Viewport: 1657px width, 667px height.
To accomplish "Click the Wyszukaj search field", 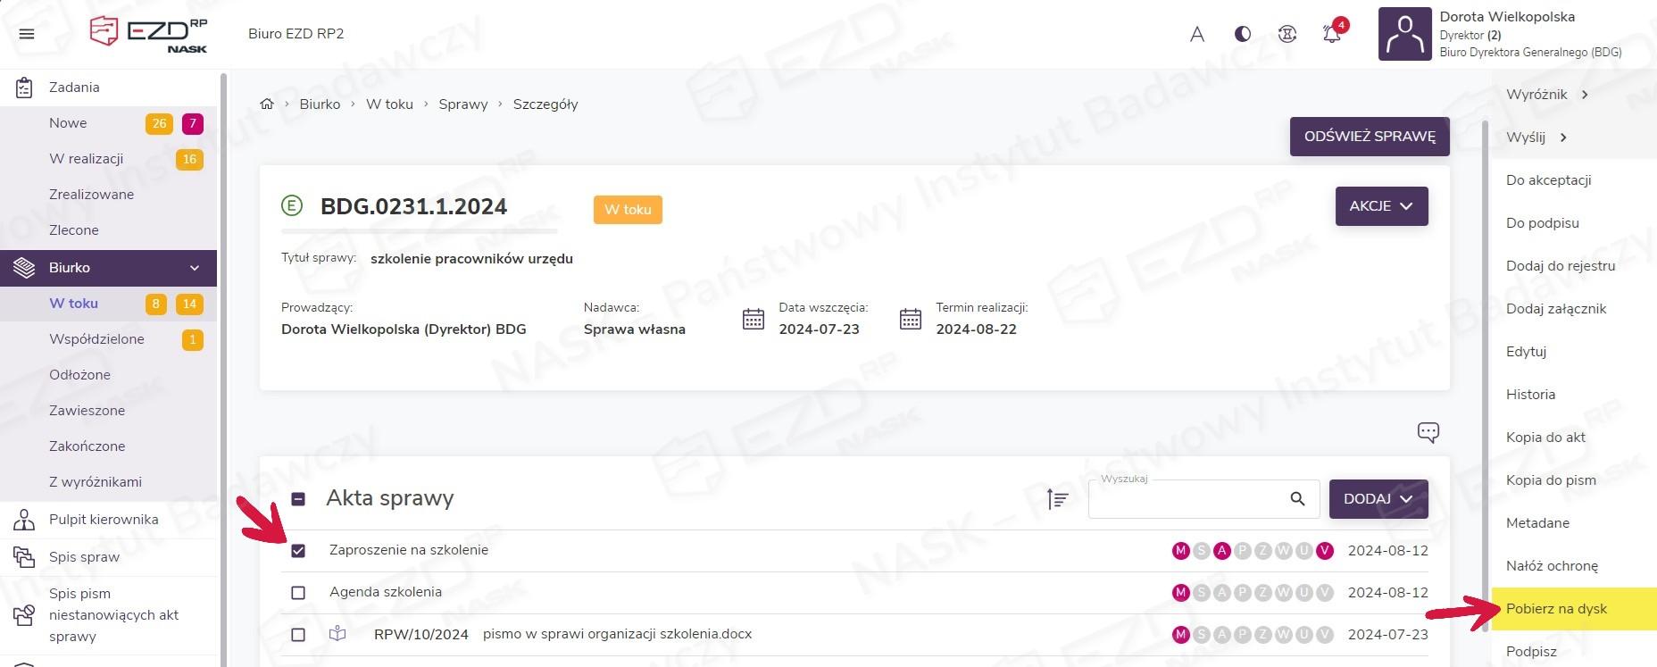I will (1187, 499).
